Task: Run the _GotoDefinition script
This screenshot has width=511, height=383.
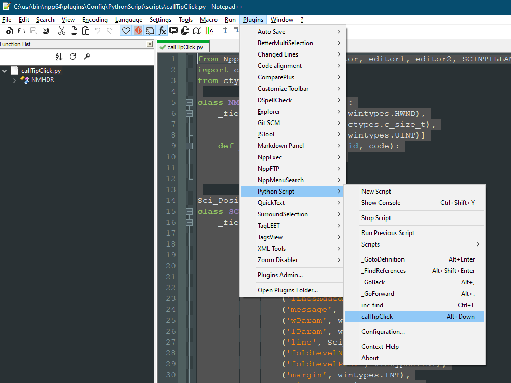Action: point(414,259)
